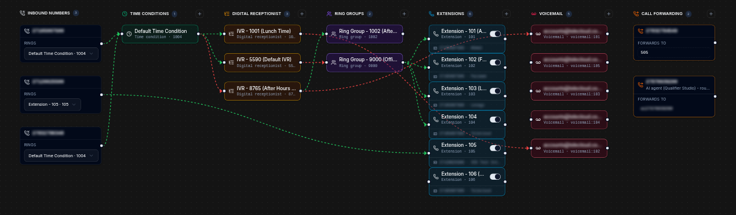736x215 pixels.
Task: Select the IVR - 1001 (Lunch Time) node
Action: [263, 34]
